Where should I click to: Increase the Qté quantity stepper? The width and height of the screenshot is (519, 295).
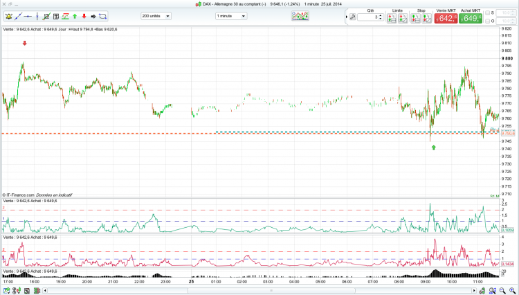point(381,15)
